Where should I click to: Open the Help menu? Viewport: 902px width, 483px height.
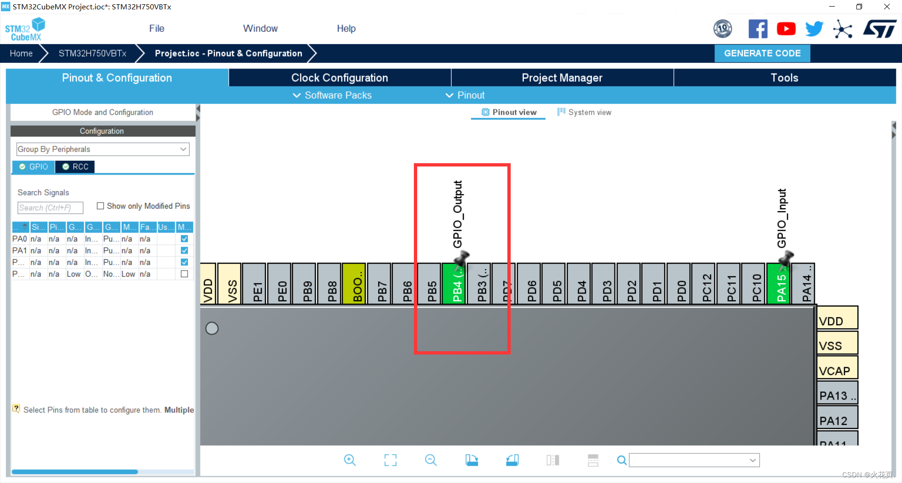click(346, 29)
